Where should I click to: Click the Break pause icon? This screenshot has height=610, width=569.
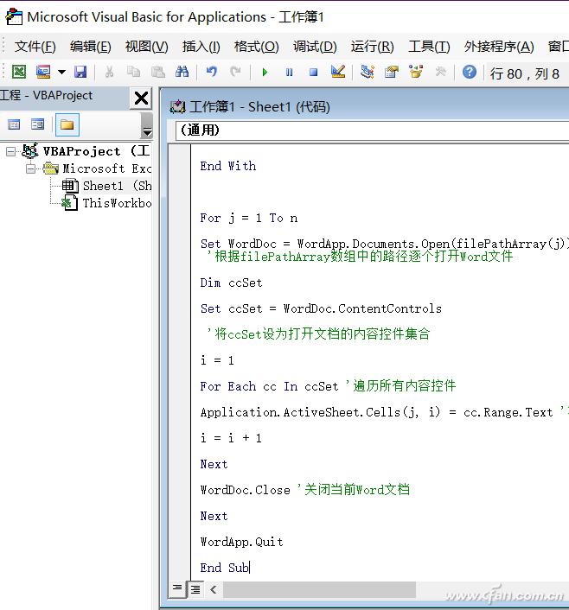pyautogui.click(x=290, y=73)
